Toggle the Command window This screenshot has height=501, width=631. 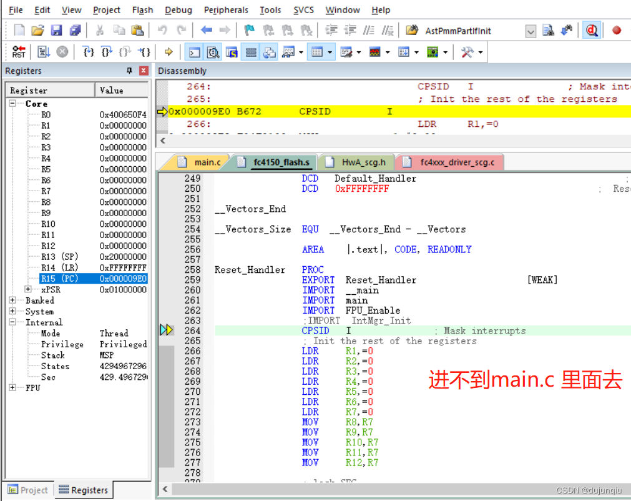pyautogui.click(x=194, y=52)
